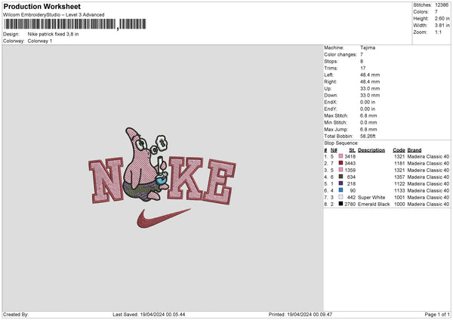Image resolution: width=453 pixels, height=320 pixels.
Task: Click the red Nike swoosh in preview
Action: click(163, 218)
